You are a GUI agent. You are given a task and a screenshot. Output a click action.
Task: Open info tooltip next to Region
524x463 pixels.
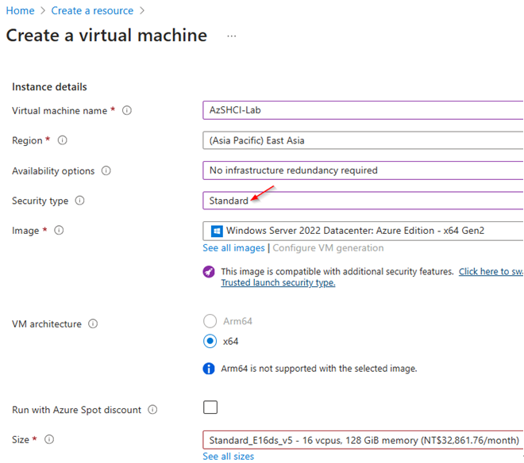point(62,140)
